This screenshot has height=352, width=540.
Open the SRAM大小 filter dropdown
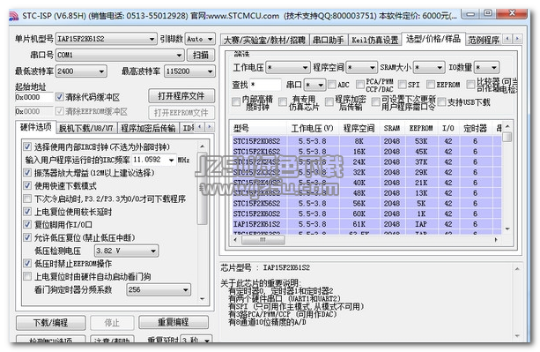[429, 68]
